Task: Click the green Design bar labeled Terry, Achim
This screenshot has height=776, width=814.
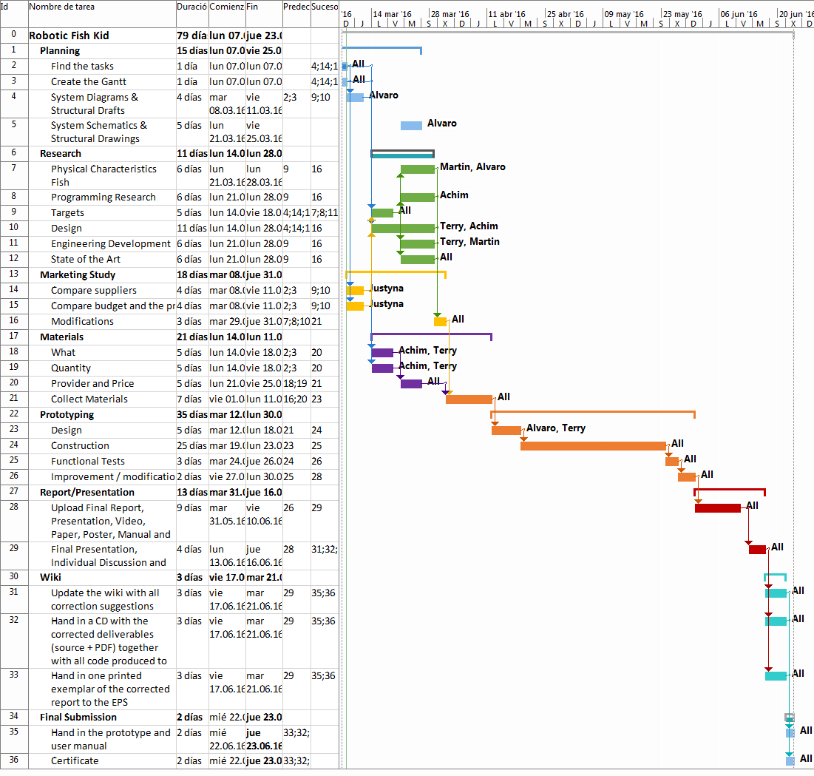Action: 403,229
